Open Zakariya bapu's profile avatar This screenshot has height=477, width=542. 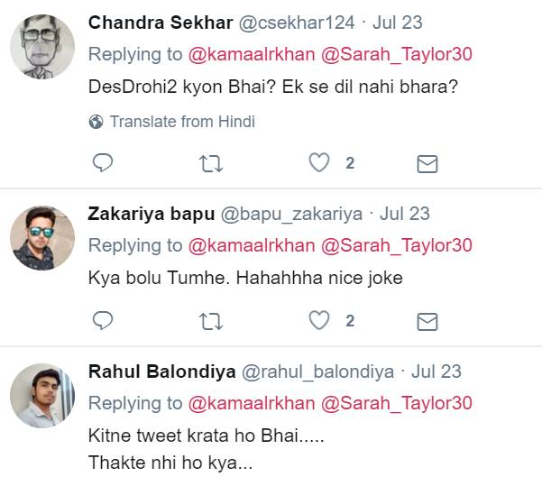pos(42,239)
